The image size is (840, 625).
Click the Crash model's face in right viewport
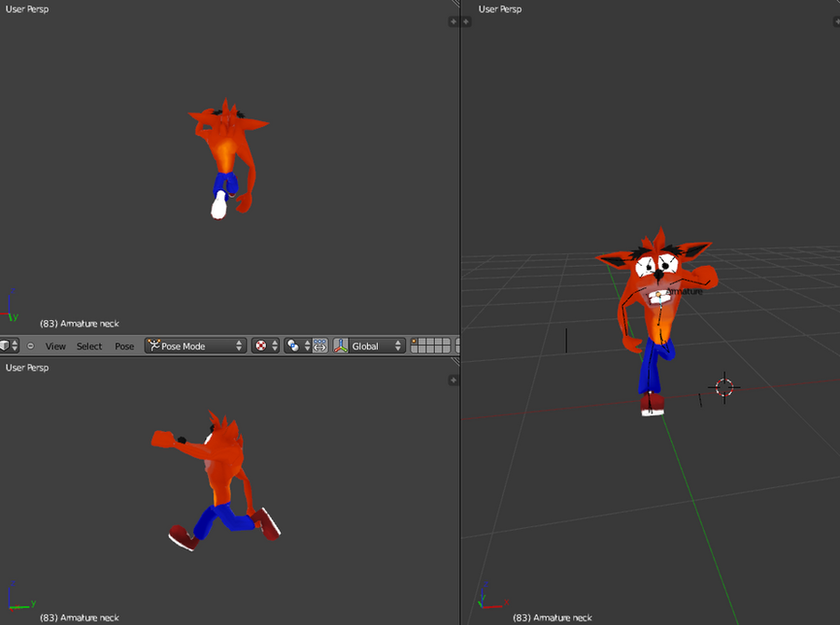point(658,274)
